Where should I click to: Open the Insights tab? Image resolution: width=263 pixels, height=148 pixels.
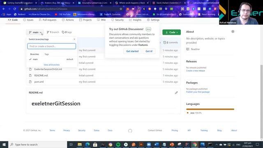pyautogui.click(x=135, y=20)
